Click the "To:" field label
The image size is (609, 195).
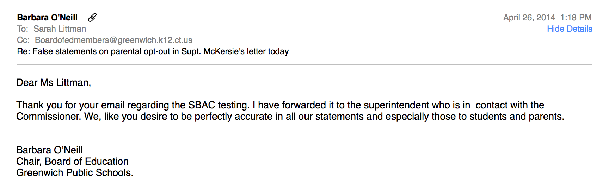(x=23, y=29)
